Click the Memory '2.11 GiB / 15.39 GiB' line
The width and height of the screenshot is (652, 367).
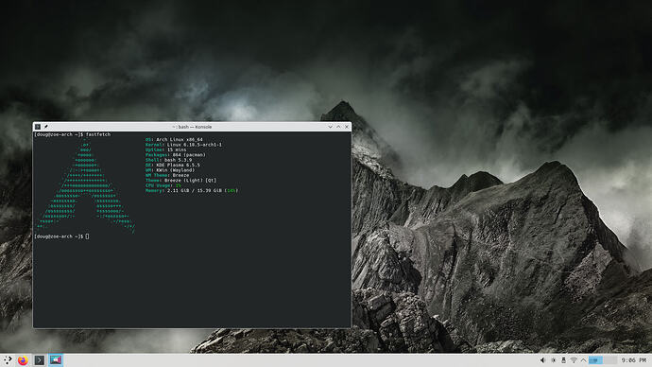tap(191, 190)
